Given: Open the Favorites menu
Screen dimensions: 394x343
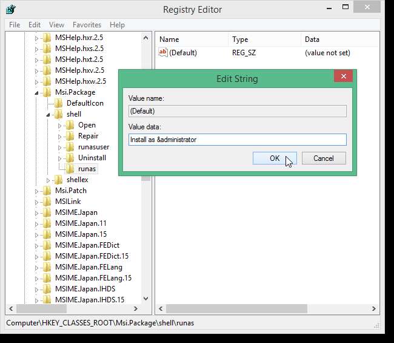Looking at the screenshot, I should 87,25.
